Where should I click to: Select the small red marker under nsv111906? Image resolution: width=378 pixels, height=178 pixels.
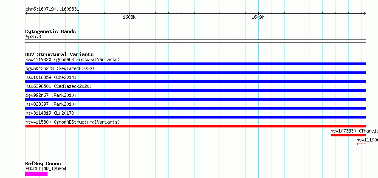[361, 144]
